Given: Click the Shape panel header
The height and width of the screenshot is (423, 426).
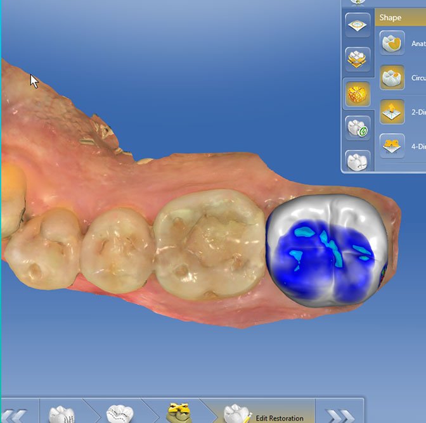Looking at the screenshot, I should [400, 17].
